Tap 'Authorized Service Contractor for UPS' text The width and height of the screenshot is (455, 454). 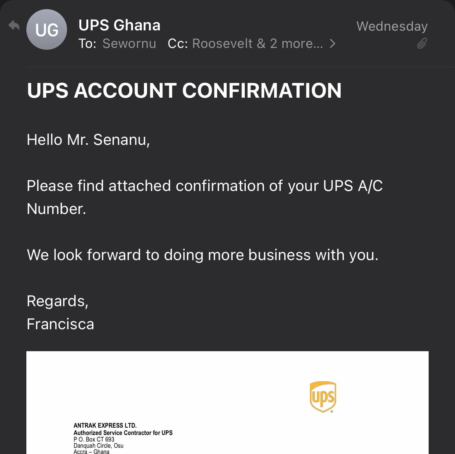point(123,433)
